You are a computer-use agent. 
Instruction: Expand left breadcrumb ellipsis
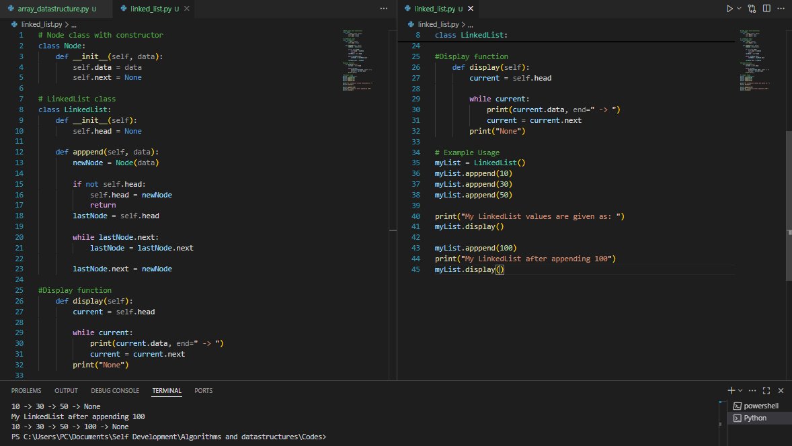74,25
